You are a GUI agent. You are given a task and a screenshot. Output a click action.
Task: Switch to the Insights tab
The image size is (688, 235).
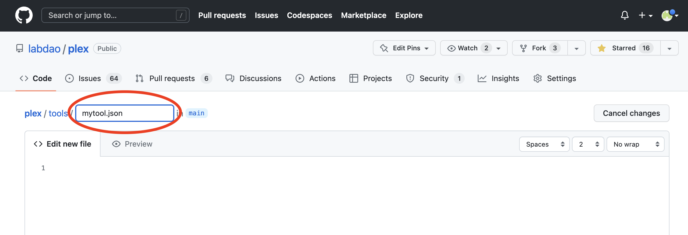pyautogui.click(x=498, y=78)
